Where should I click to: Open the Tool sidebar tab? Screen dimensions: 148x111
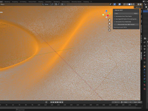click(x=141, y=16)
